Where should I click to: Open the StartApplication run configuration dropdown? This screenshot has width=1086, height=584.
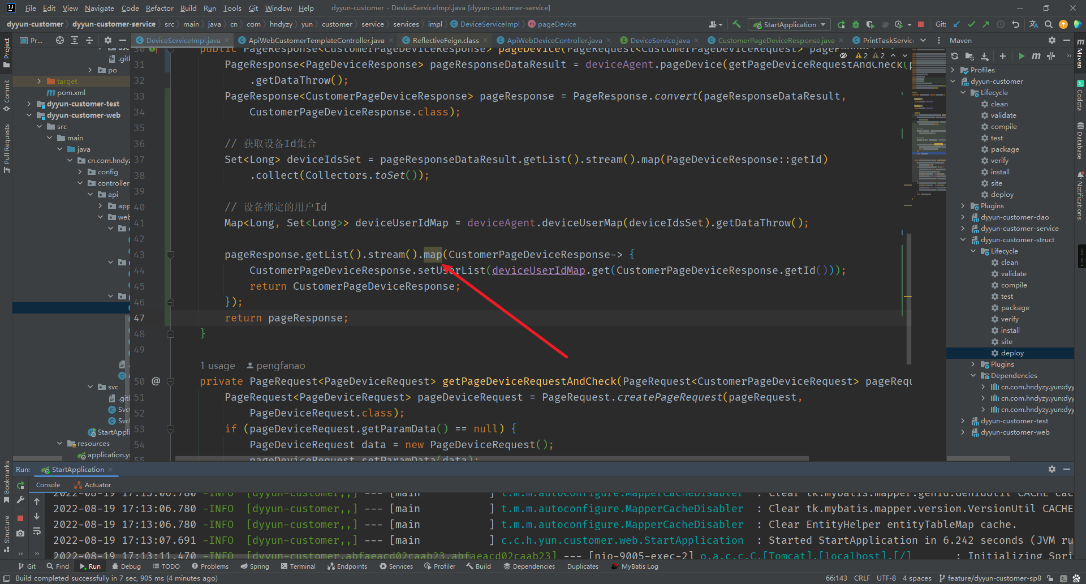point(789,24)
